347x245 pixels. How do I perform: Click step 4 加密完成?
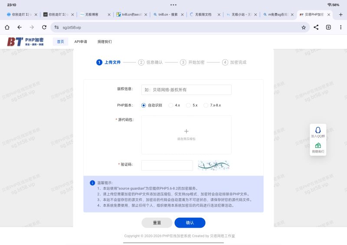[234, 62]
